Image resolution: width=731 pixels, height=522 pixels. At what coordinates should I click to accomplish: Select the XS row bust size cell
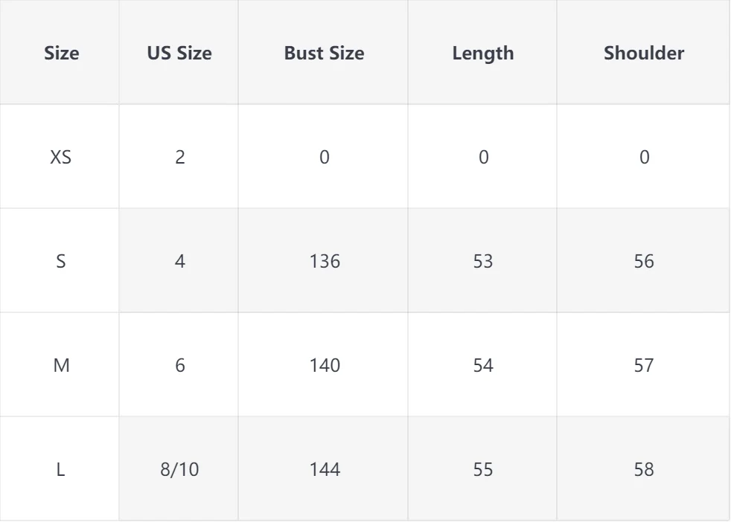pyautogui.click(x=324, y=158)
